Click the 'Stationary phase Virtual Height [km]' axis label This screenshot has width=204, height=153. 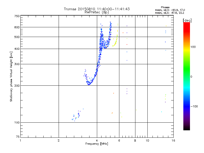pyautogui.click(x=11, y=76)
